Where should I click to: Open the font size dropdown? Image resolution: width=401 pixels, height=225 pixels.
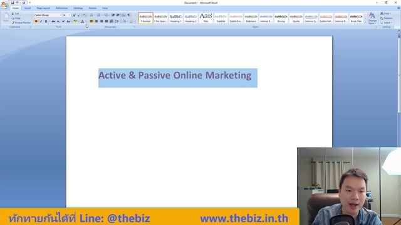pos(70,15)
